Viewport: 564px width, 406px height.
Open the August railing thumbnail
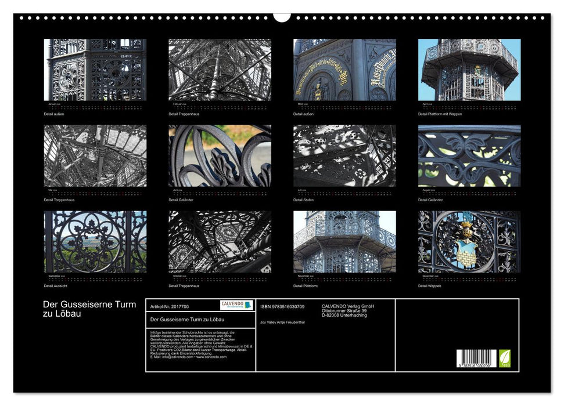click(x=469, y=155)
